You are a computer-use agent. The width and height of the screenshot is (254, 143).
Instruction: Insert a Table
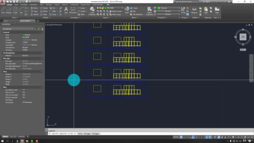81,14
